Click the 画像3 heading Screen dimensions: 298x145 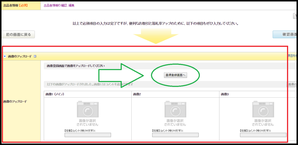pos(225,94)
